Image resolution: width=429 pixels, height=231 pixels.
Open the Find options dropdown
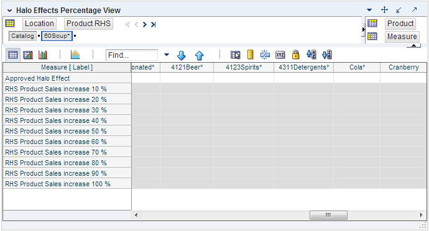click(167, 55)
